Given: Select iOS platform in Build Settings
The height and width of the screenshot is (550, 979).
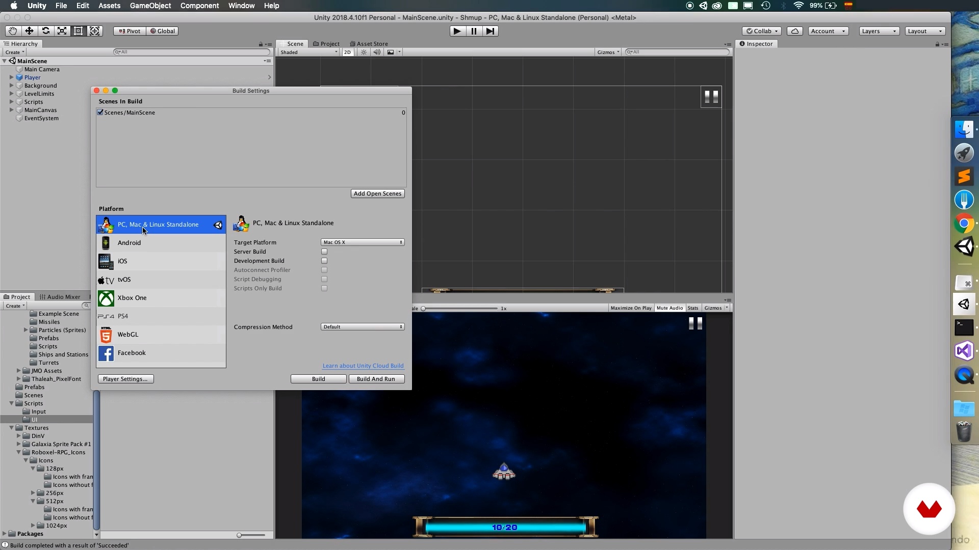Looking at the screenshot, I should click(x=161, y=261).
